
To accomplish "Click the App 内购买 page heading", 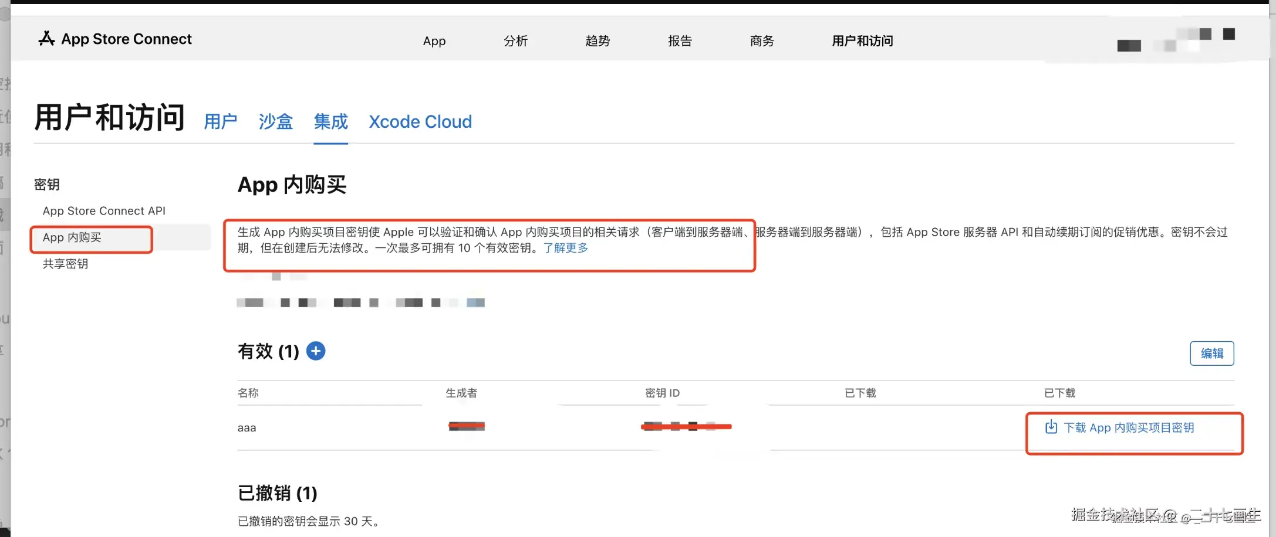I will (x=292, y=185).
